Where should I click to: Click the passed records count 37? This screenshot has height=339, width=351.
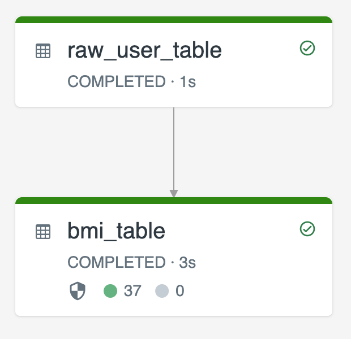click(132, 291)
